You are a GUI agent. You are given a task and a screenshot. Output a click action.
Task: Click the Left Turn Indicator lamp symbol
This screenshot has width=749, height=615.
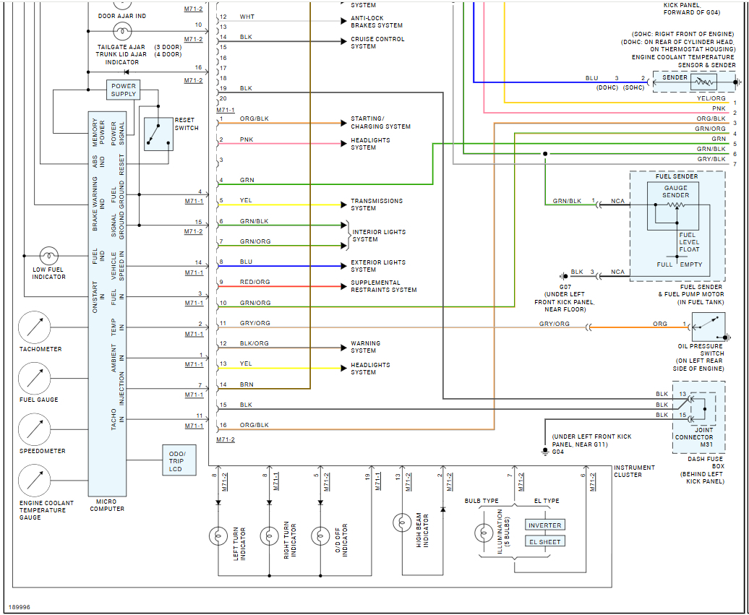coord(218,536)
